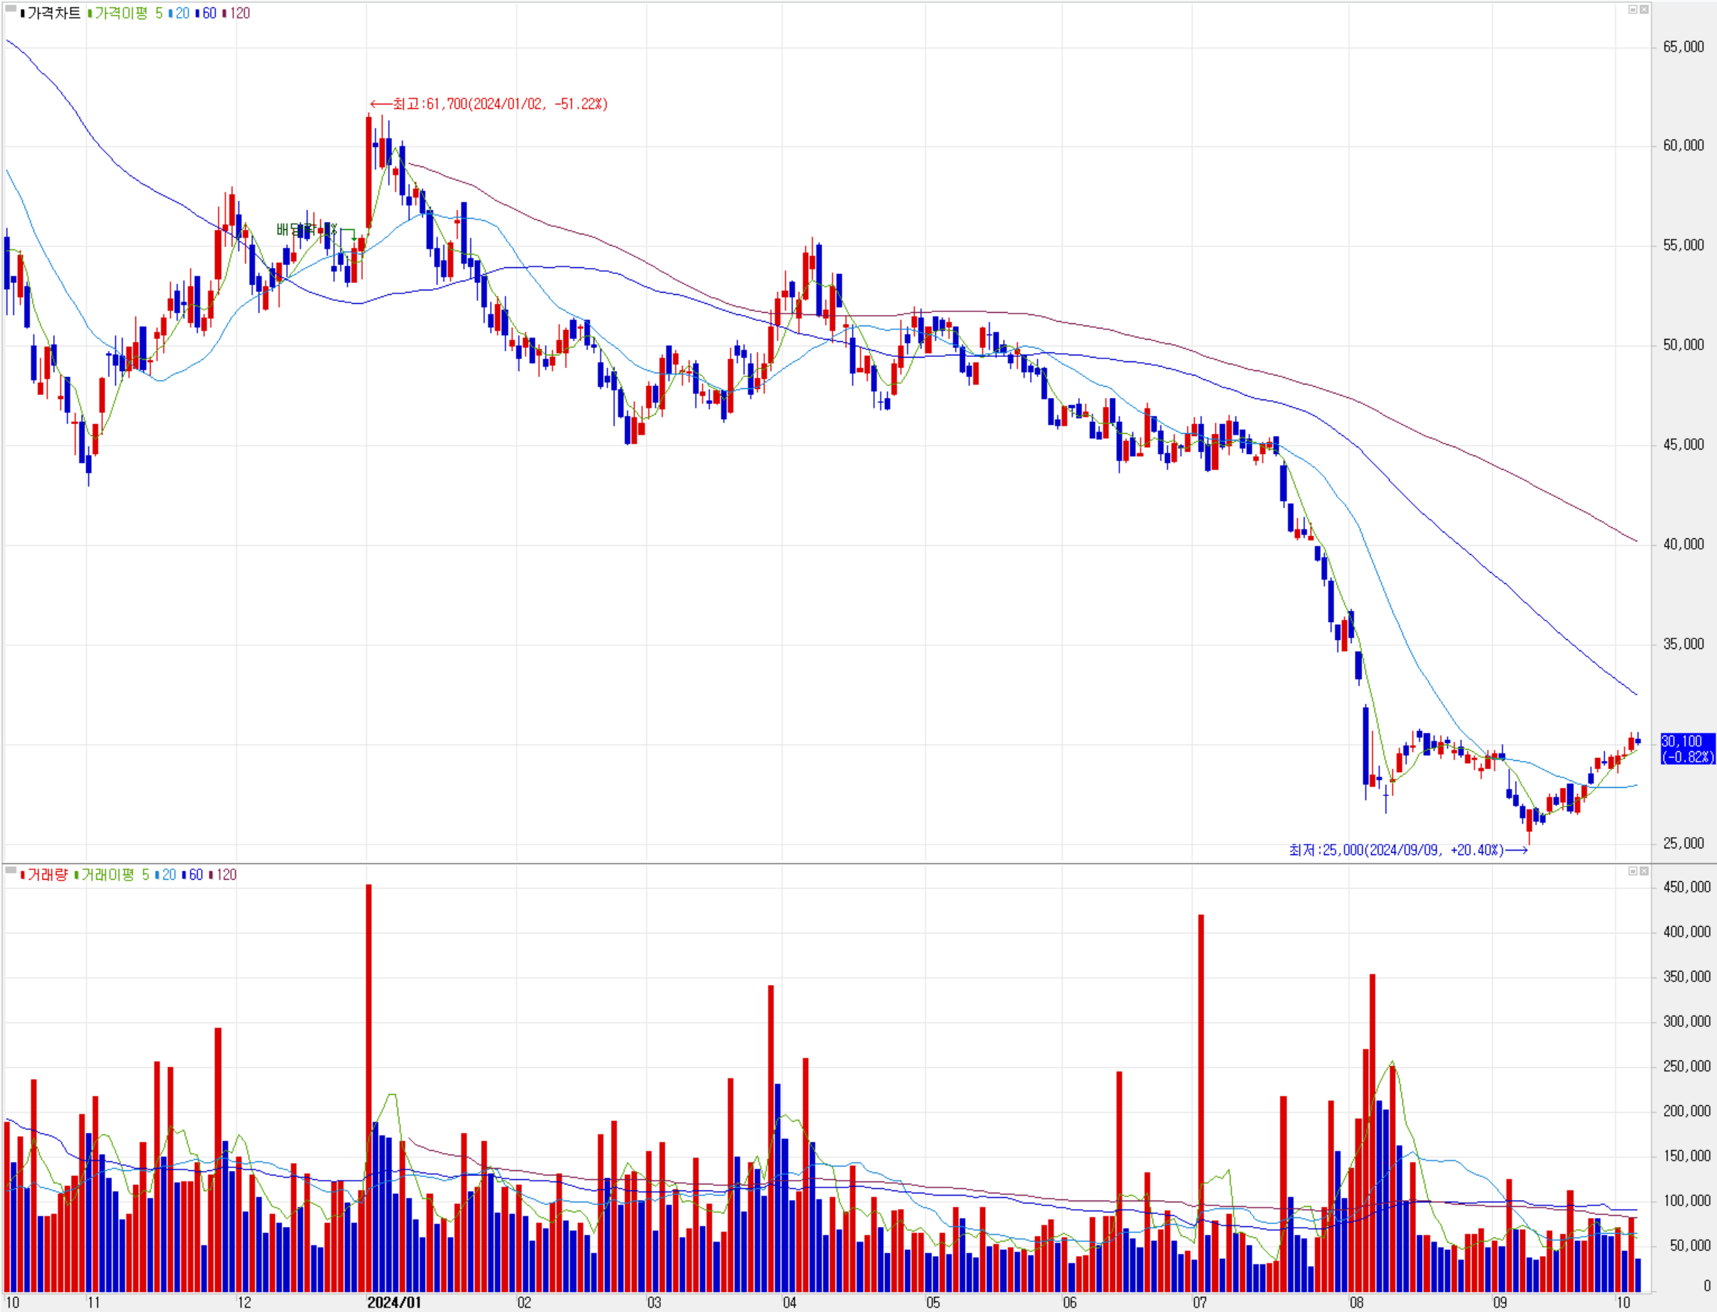The width and height of the screenshot is (1717, 1312).
Task: Click the grey handle icon beside 거래량
Action: coord(11,870)
